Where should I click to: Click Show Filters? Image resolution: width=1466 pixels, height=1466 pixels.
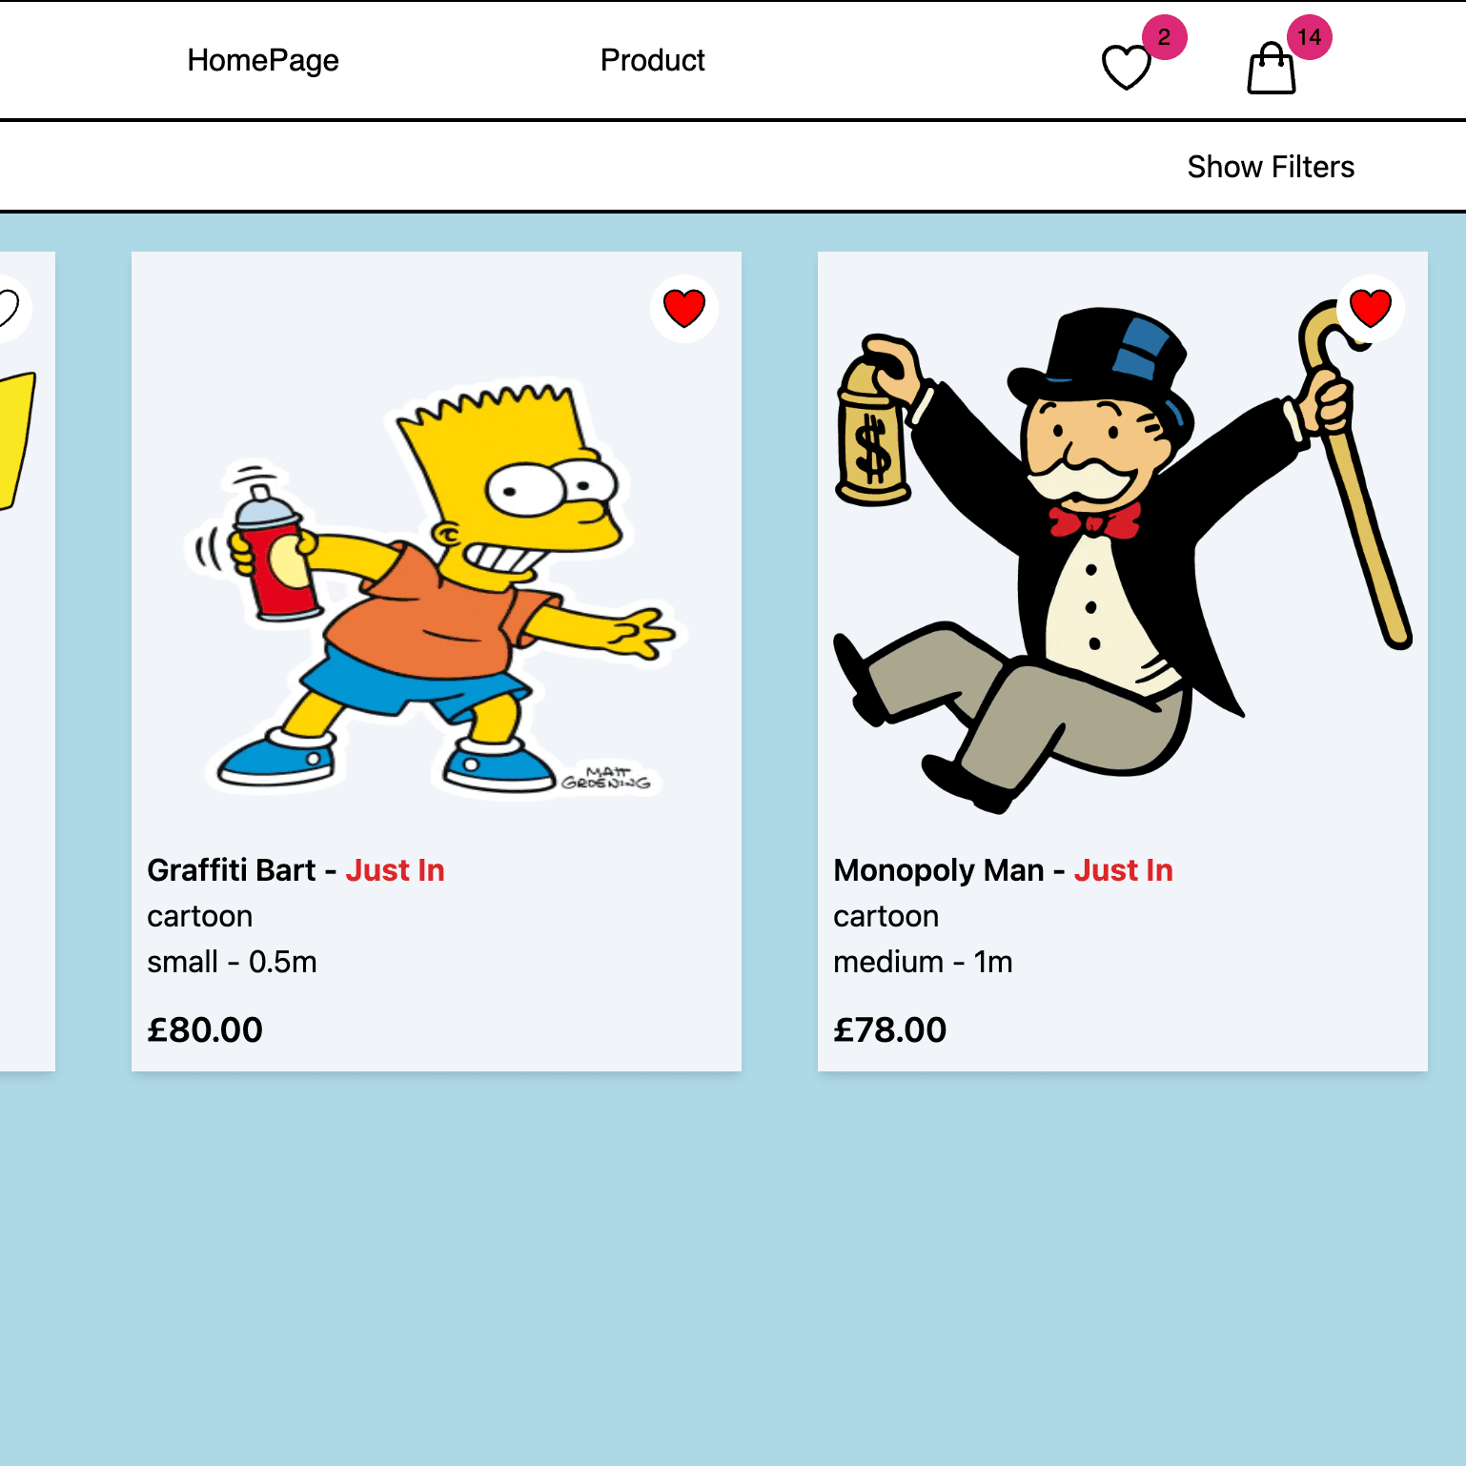coord(1271,167)
